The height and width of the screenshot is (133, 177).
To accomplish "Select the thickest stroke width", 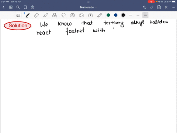I will [145, 15].
